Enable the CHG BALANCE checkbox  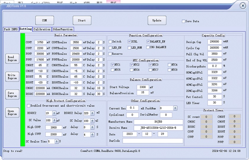[148, 47]
